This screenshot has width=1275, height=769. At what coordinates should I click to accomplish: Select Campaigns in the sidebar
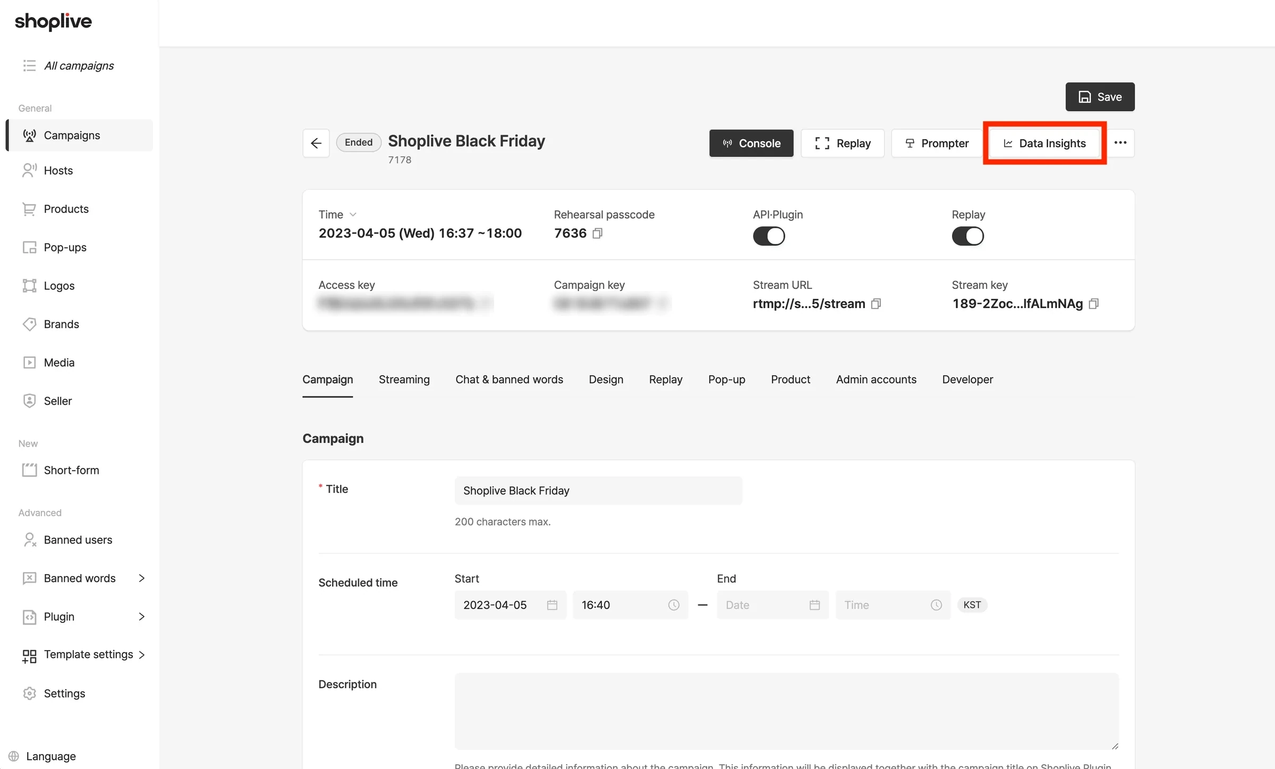click(80, 135)
